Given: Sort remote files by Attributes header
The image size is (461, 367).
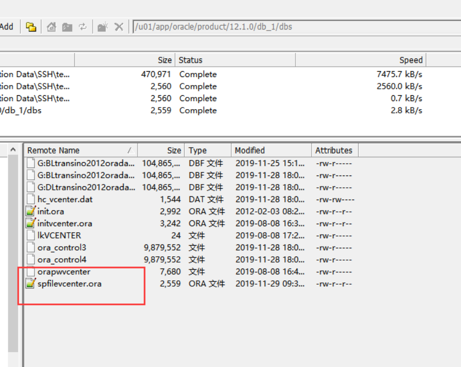Looking at the screenshot, I should click(x=335, y=150).
